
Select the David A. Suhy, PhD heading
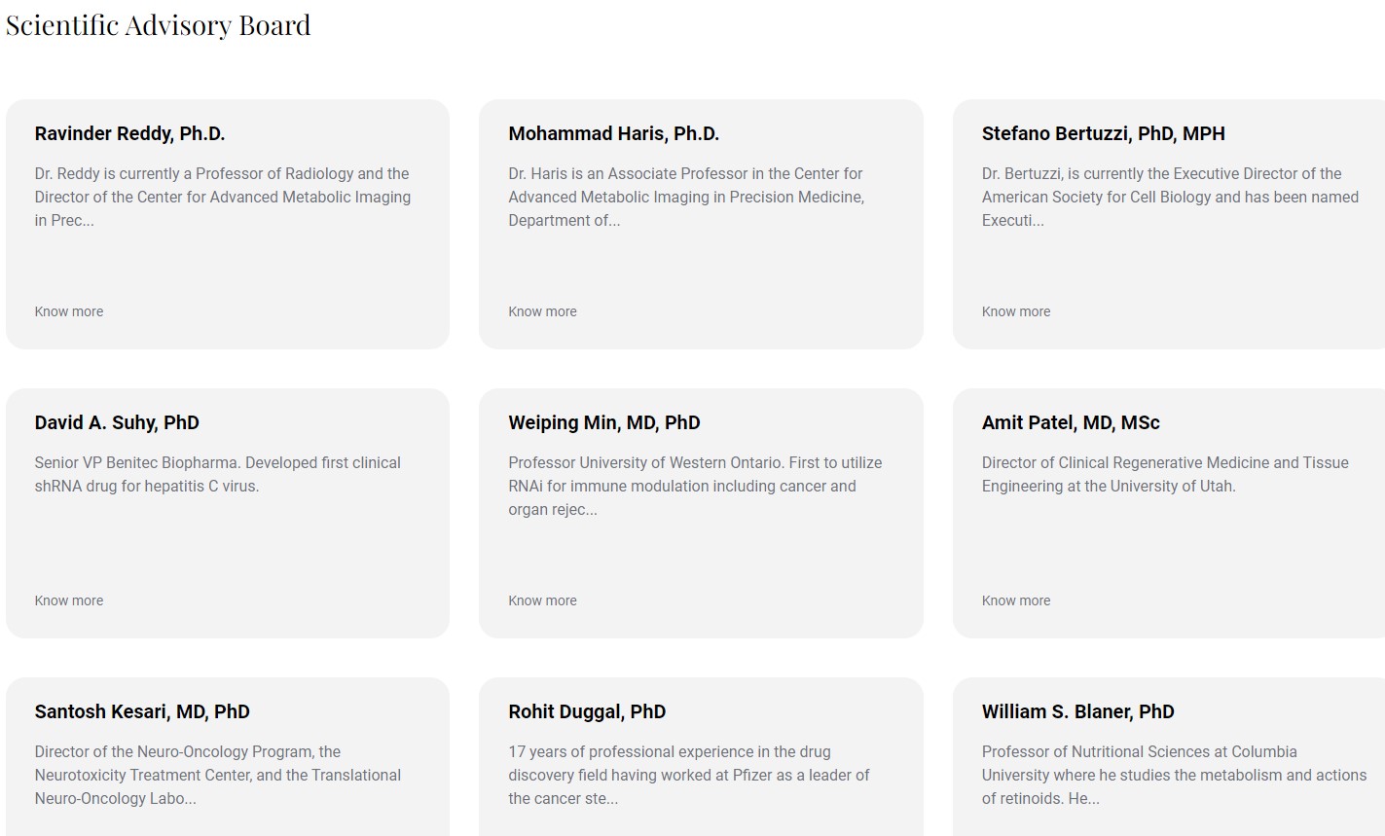(117, 423)
